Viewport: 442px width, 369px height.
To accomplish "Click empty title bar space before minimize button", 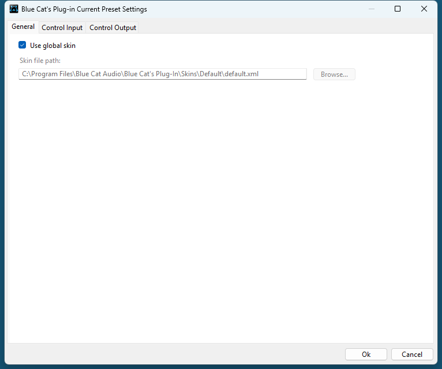I will pos(260,9).
